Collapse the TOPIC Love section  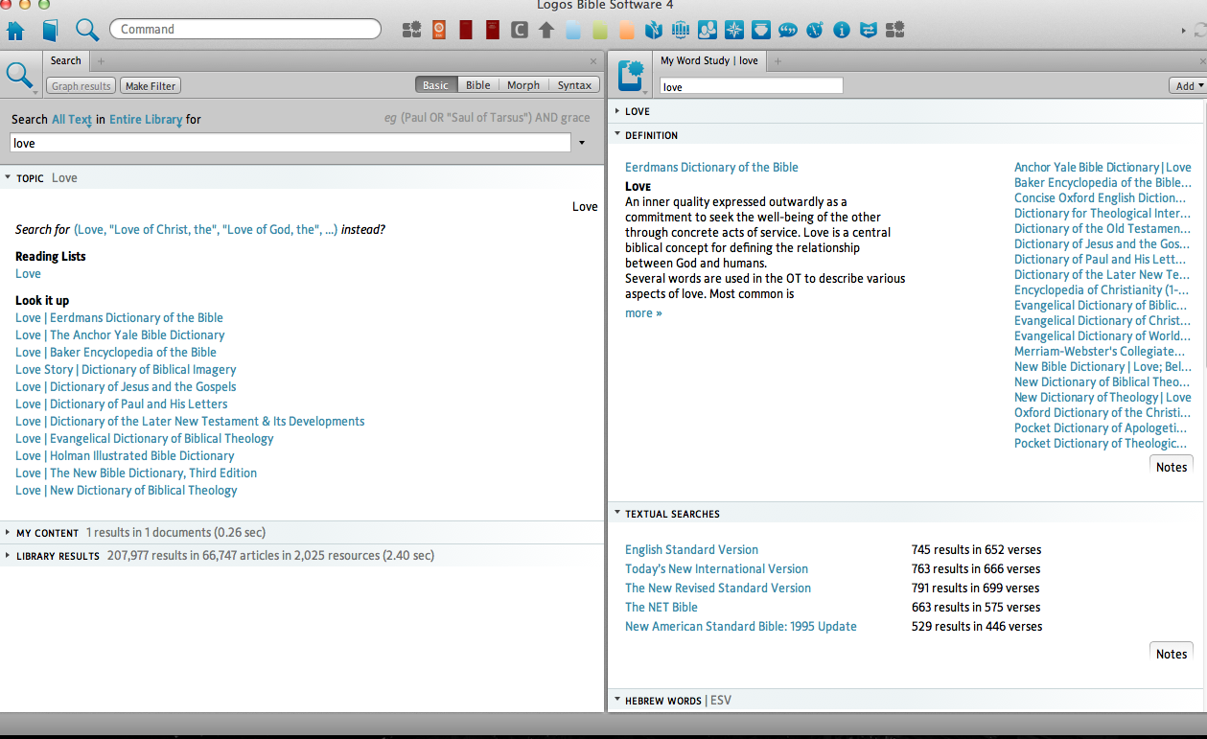[8, 177]
